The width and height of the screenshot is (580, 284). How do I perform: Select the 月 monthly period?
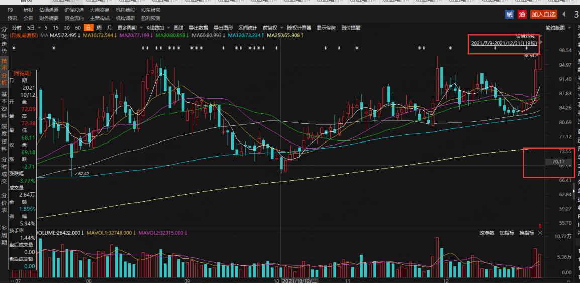coord(109,27)
